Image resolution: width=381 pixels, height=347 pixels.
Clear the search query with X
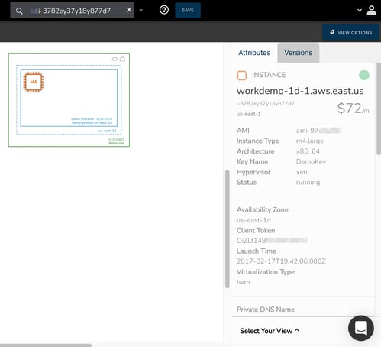click(x=129, y=10)
